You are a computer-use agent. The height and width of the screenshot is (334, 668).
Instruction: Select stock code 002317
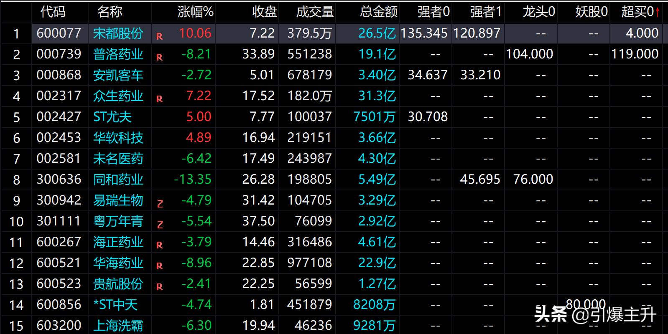coord(59,96)
